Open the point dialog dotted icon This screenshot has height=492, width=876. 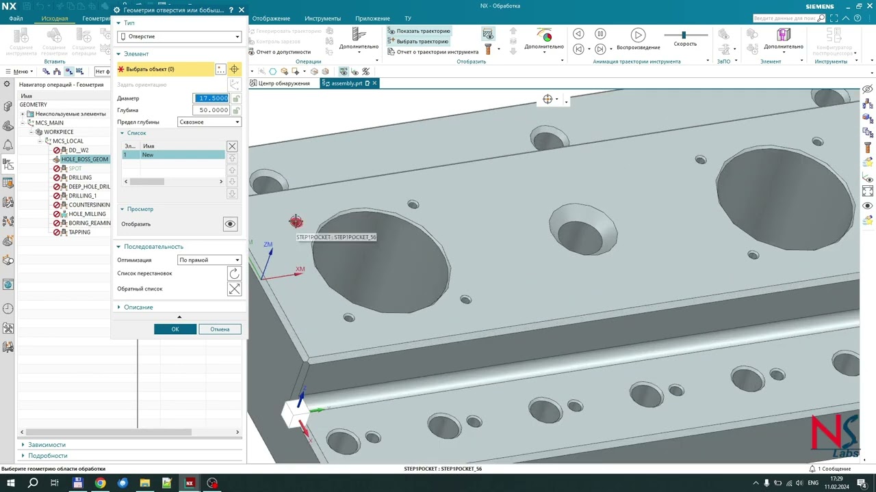[x=220, y=69]
